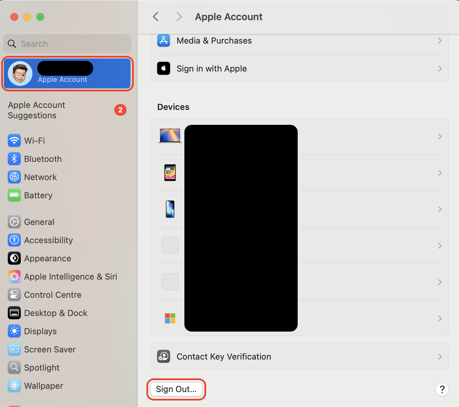Open iPad device details chevron
Viewport: 459px width, 407px height.
click(440, 173)
